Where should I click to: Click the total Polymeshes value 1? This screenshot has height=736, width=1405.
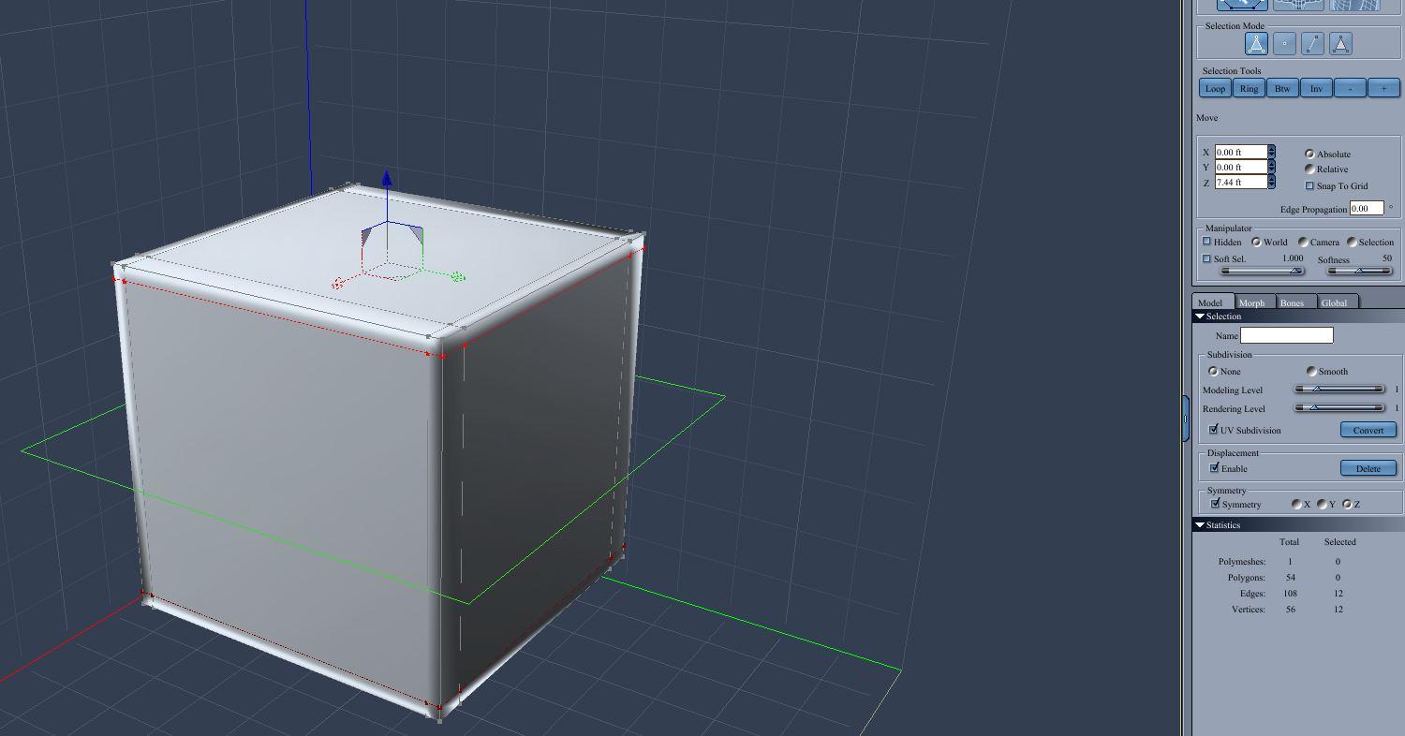(x=1290, y=561)
